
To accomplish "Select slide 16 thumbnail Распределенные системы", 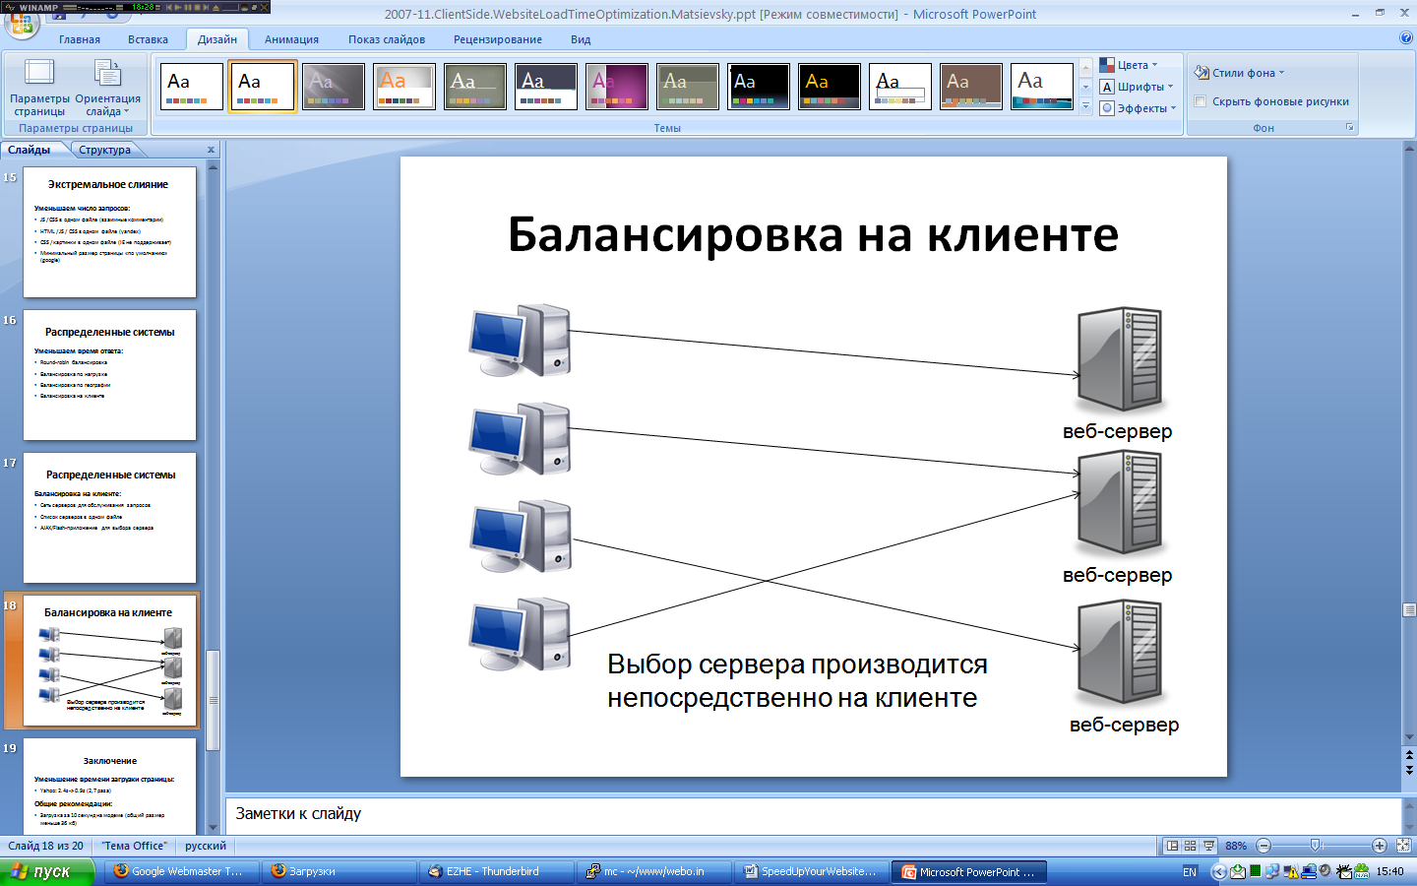I will click(x=109, y=375).
